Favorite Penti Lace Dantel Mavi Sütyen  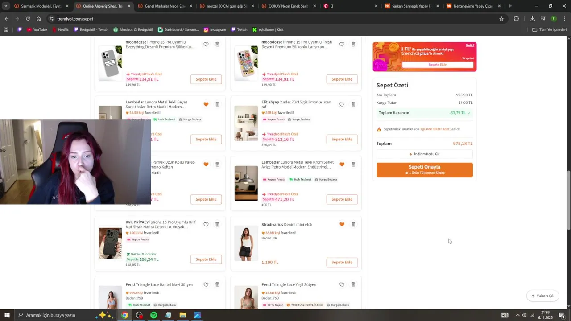coord(206,284)
